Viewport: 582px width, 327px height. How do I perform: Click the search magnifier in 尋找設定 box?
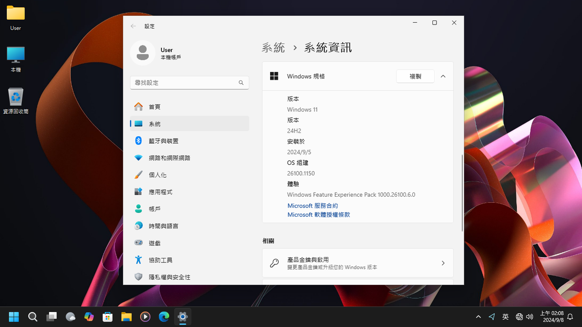tap(241, 83)
